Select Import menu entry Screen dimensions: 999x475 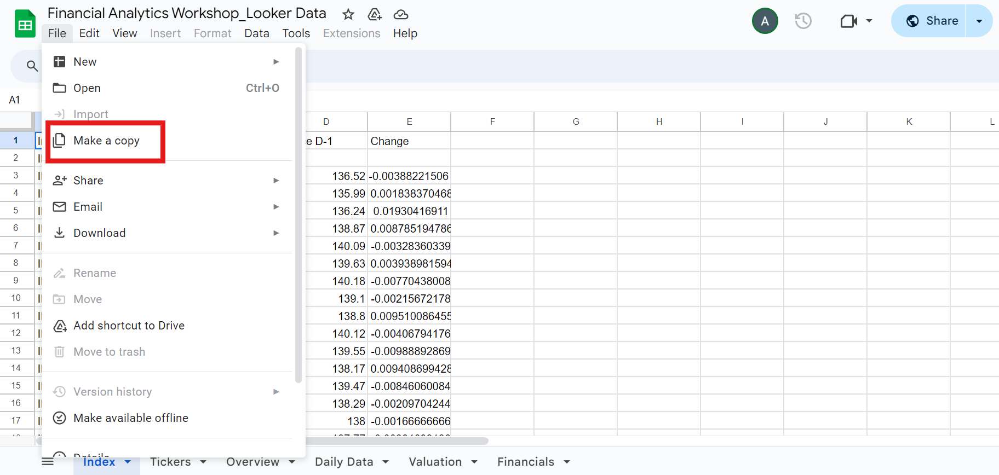pyautogui.click(x=167, y=114)
